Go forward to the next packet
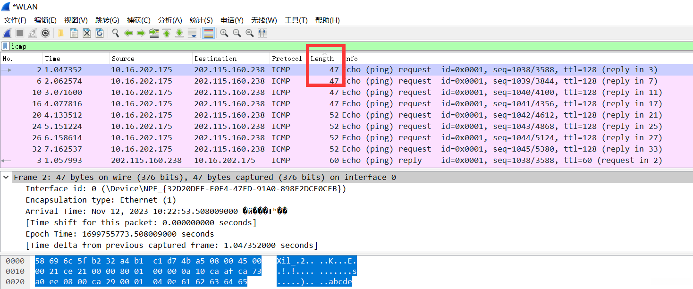The image size is (693, 289). [x=141, y=33]
